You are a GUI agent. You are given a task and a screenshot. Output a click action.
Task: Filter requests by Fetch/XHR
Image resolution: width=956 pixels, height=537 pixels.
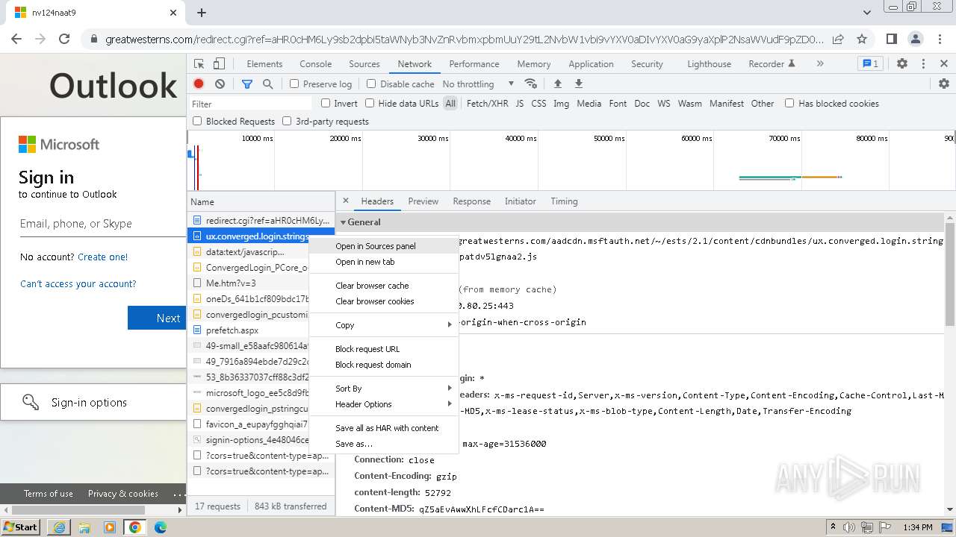pyautogui.click(x=487, y=104)
